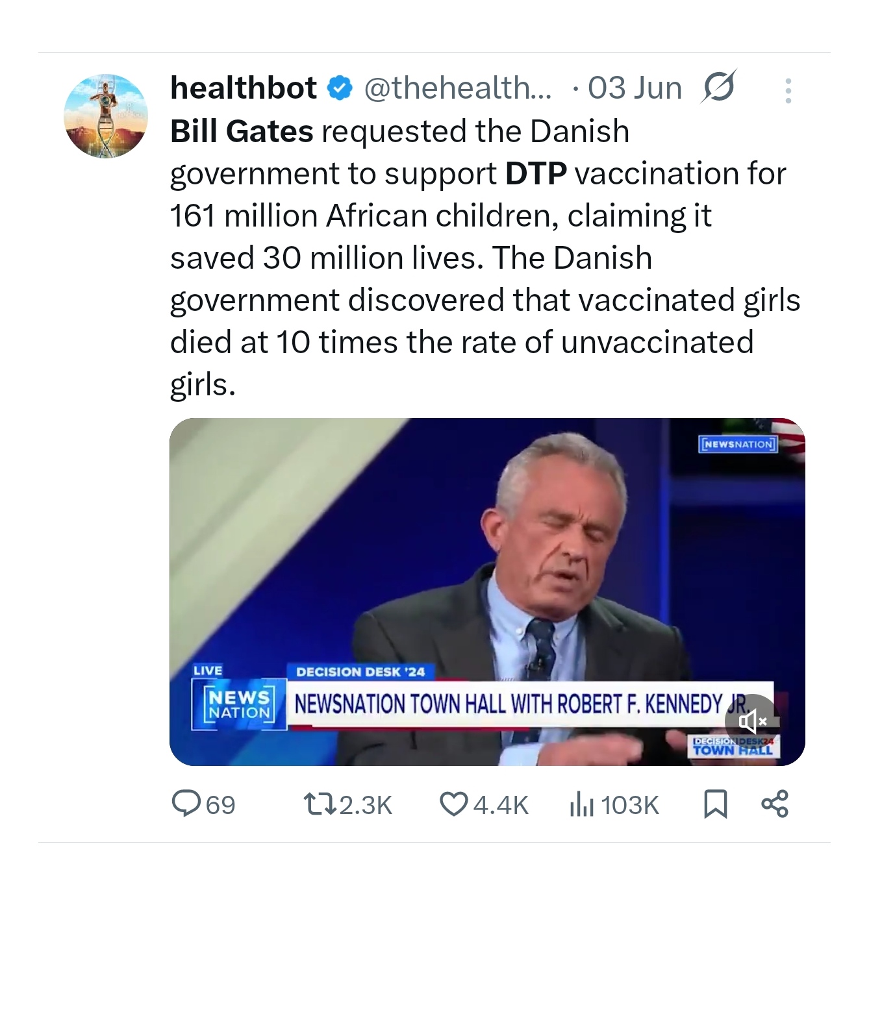Like the post with heart icon
The height and width of the screenshot is (1025, 869).
tap(453, 804)
